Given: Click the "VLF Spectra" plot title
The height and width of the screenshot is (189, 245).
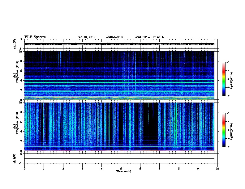Looking at the screenshot, I should click(35, 37).
